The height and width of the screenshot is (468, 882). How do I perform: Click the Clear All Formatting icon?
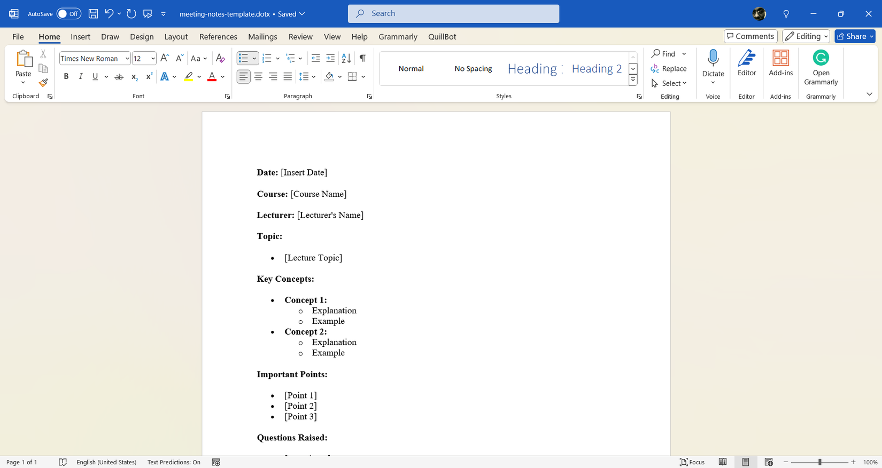tap(220, 58)
